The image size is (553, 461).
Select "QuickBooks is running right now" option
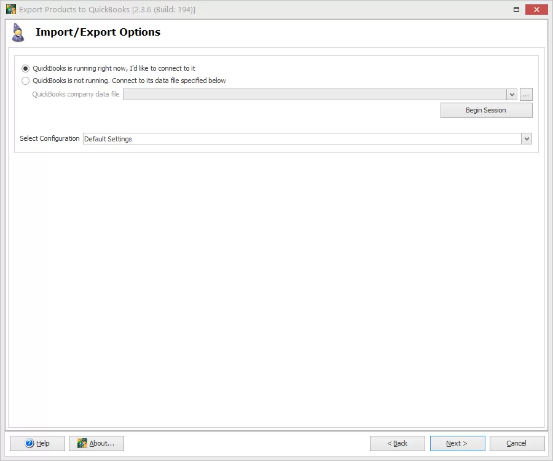tap(25, 68)
